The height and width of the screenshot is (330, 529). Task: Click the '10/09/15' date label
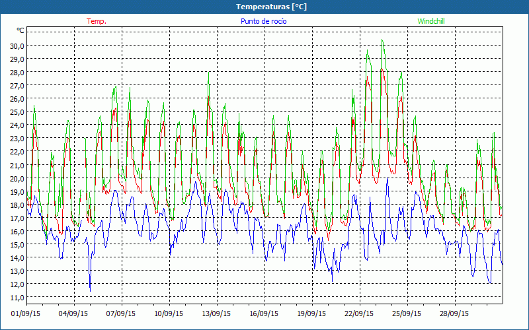click(169, 314)
